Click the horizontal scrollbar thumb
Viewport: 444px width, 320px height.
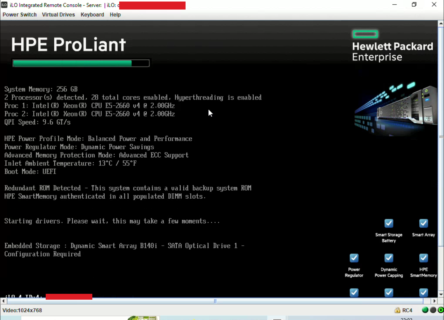(x=215, y=301)
